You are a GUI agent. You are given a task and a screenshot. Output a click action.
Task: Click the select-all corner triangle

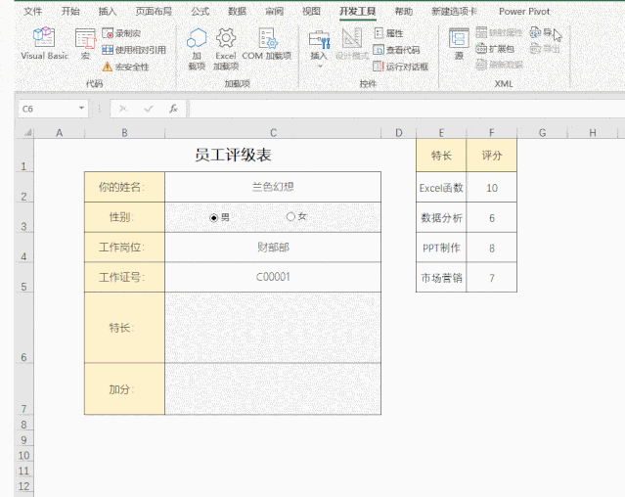[26, 133]
